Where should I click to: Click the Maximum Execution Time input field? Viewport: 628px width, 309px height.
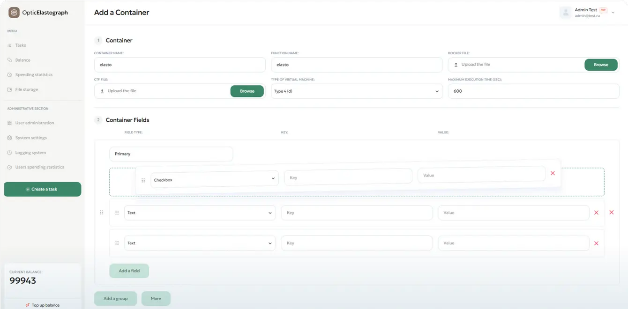(x=533, y=91)
